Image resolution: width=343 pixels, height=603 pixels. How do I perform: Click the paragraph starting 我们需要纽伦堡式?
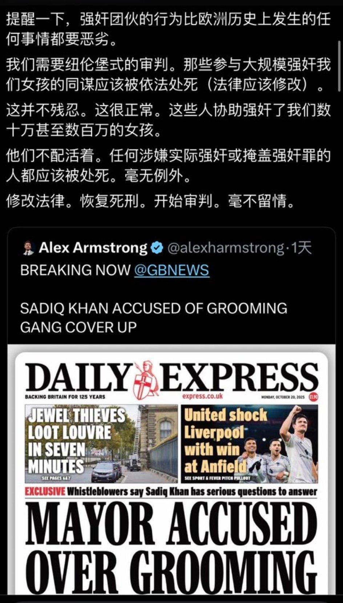(x=168, y=75)
